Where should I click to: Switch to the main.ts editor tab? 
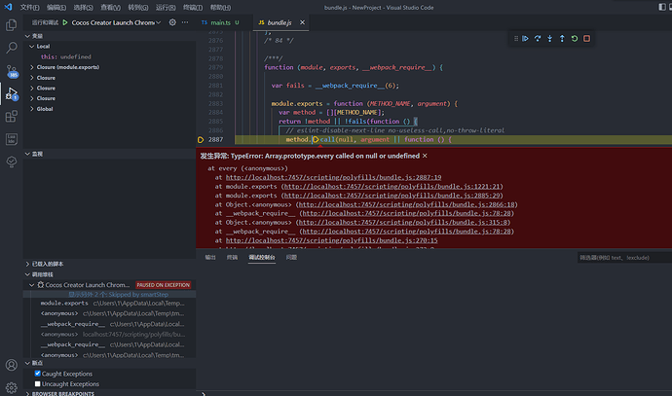coord(221,21)
